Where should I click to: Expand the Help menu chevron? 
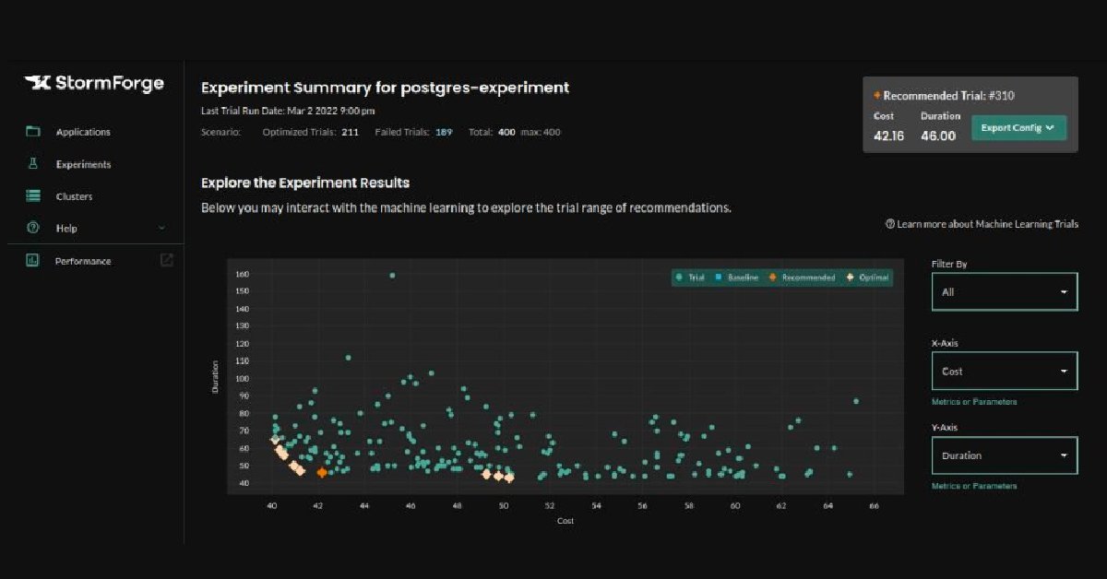coord(161,228)
